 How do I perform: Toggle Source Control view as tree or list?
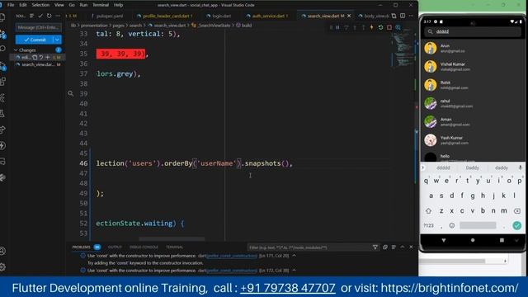pyautogui.click(x=31, y=16)
